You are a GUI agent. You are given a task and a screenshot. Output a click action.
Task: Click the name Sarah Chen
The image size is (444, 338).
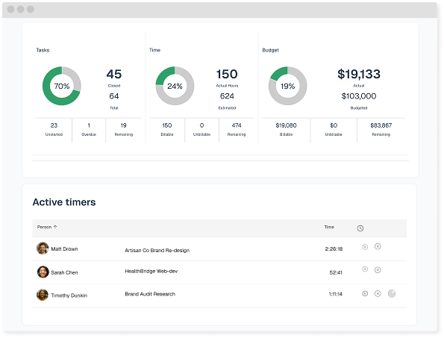(64, 272)
